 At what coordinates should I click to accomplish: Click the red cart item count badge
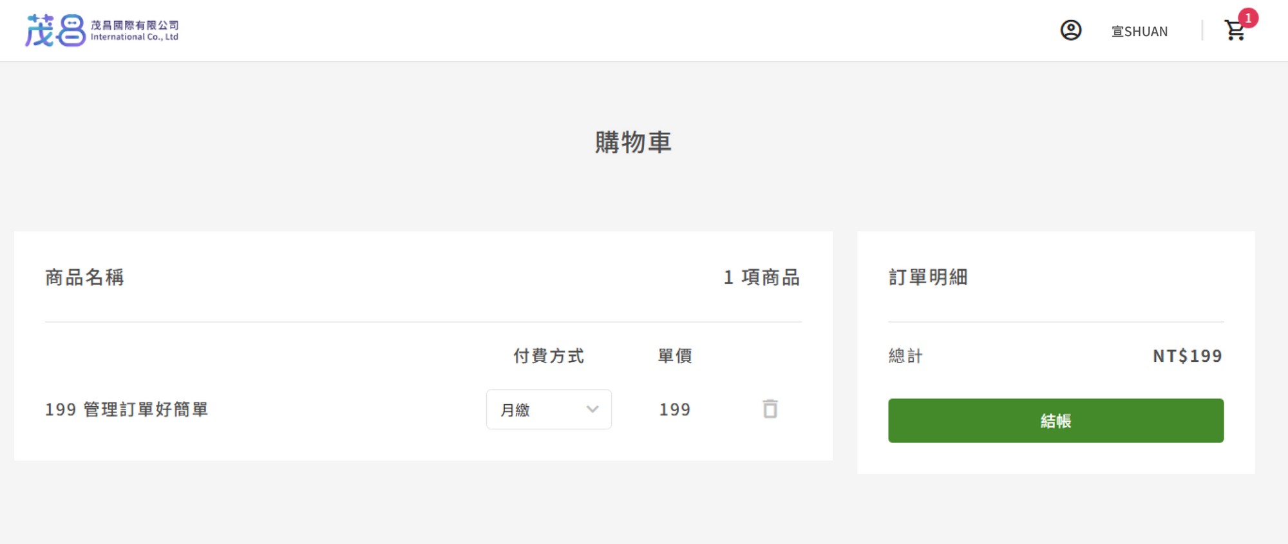(1248, 18)
